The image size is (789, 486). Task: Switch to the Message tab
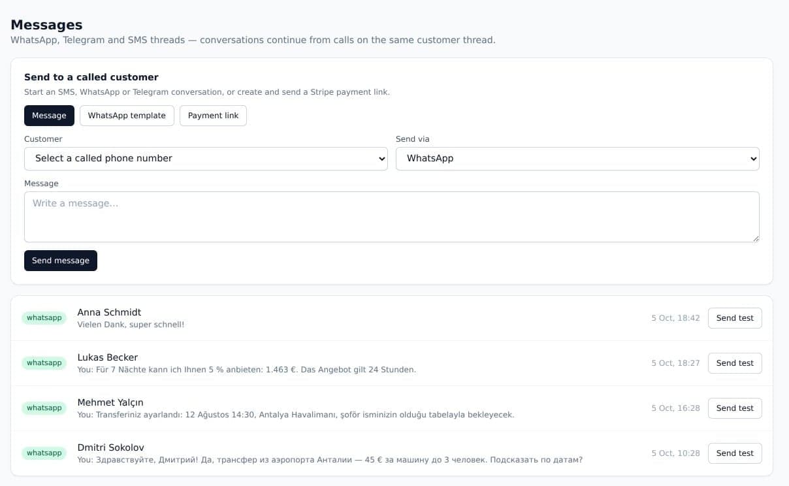point(49,116)
